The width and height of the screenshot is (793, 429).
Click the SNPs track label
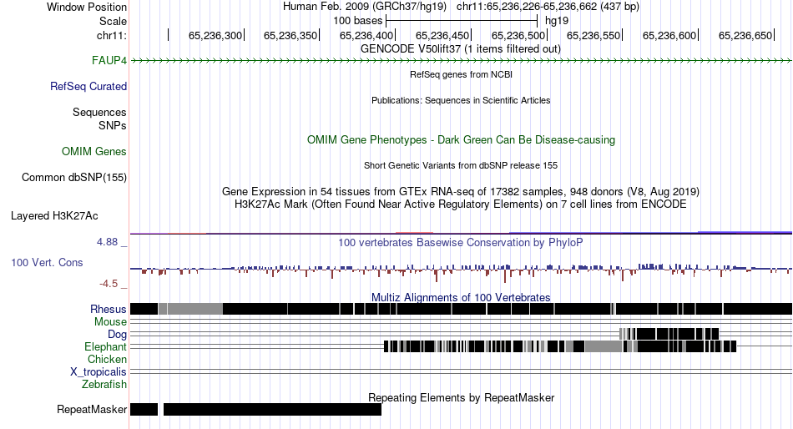[113, 125]
